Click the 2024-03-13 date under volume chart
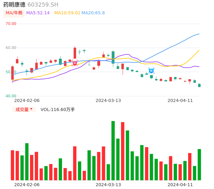The width and height of the screenshot is (214, 189). coord(108,185)
